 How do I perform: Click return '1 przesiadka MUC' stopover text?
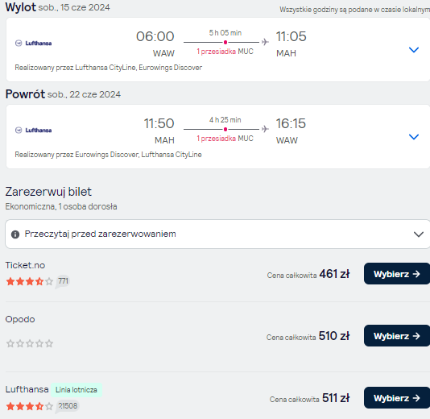coord(225,139)
